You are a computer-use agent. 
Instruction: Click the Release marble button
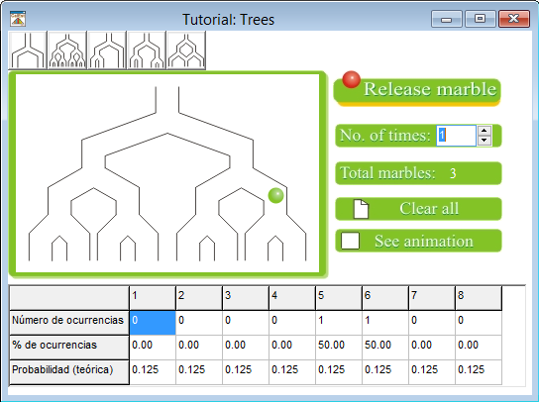417,91
